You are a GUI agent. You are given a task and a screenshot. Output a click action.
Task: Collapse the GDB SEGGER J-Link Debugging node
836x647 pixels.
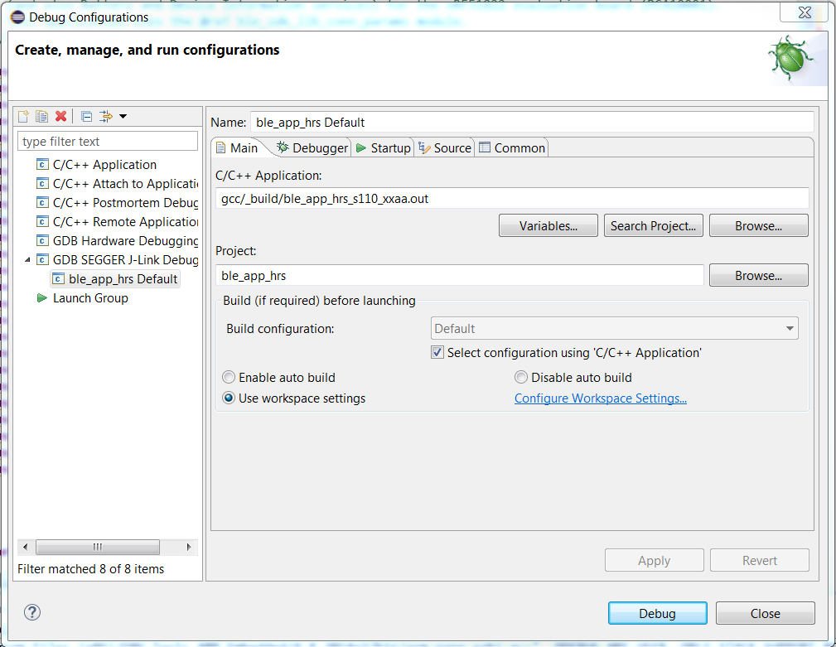27,260
